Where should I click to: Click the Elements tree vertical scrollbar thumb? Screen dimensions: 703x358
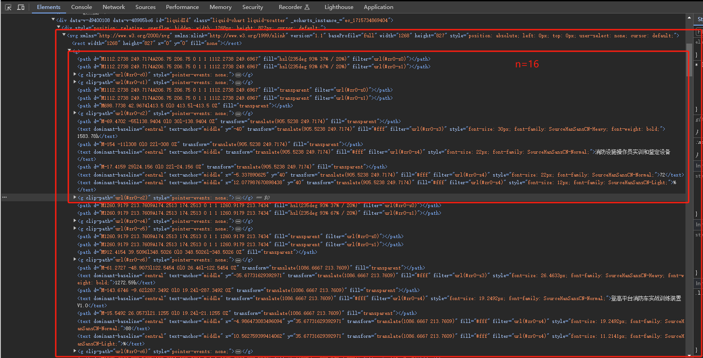(x=689, y=60)
